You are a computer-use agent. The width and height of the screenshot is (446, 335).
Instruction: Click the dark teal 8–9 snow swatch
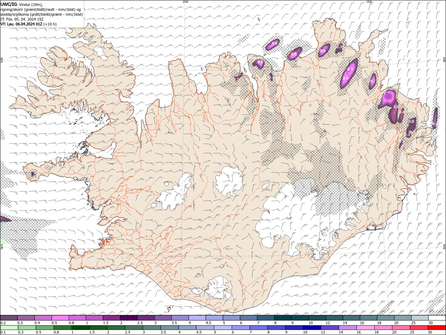[283, 318]
